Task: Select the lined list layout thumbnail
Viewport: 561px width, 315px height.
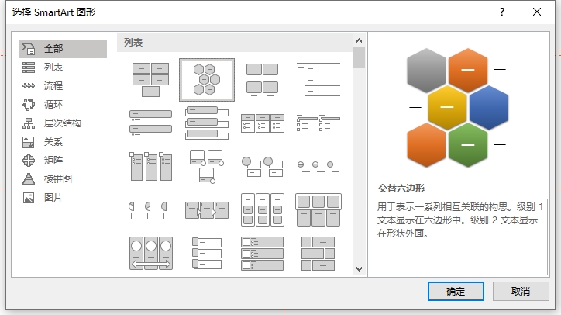Action: [318, 80]
